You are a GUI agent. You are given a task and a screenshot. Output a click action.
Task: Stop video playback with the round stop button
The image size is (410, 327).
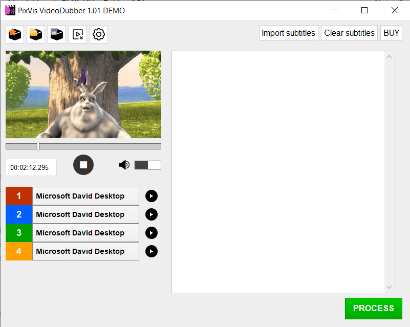click(x=83, y=165)
